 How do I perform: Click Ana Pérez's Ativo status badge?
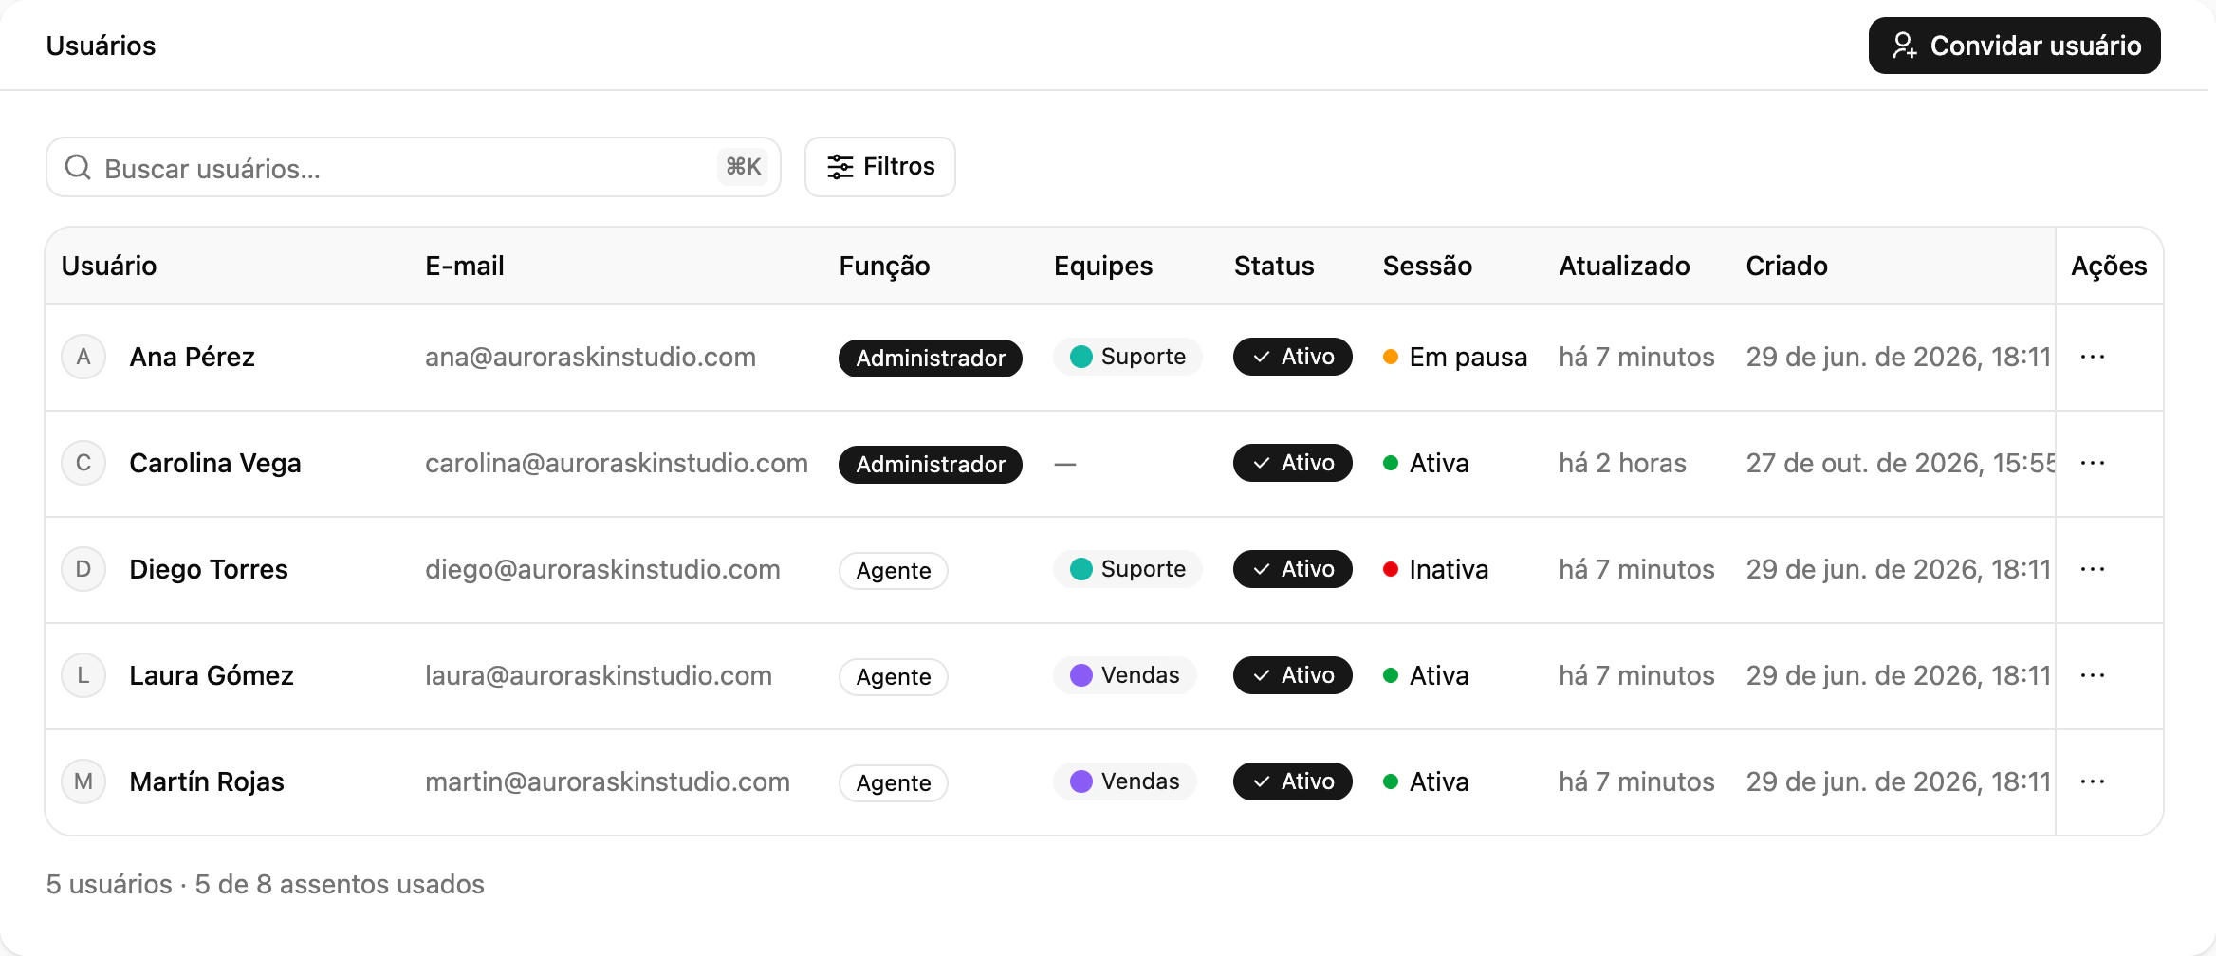[1293, 357]
